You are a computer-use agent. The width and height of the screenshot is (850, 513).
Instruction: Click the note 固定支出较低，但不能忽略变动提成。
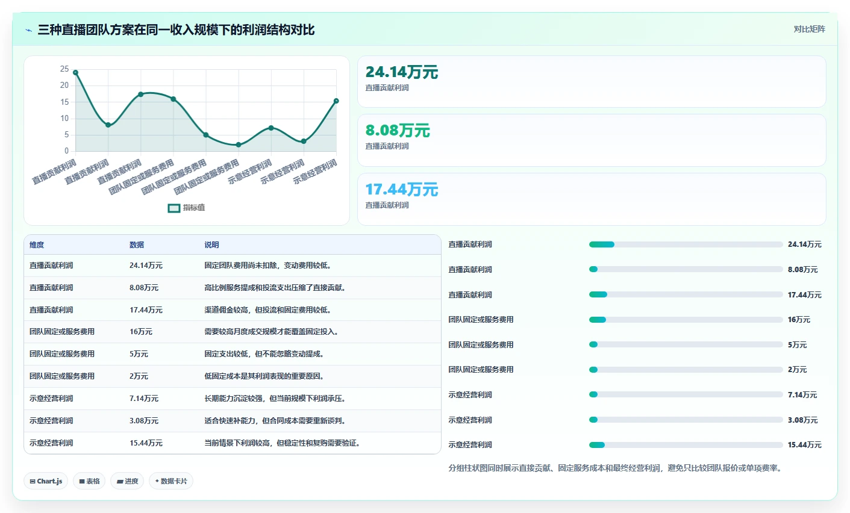coord(264,354)
